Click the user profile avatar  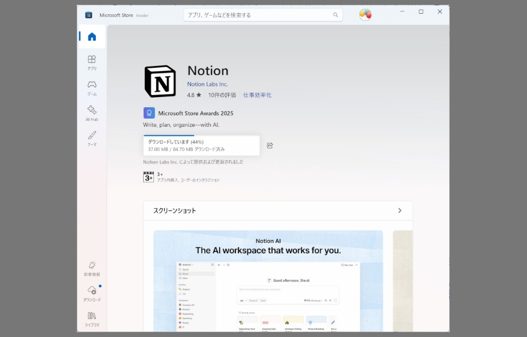point(365,14)
